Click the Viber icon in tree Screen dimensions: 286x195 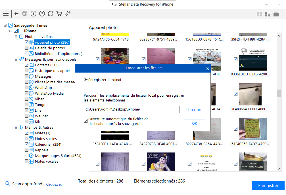31,99
